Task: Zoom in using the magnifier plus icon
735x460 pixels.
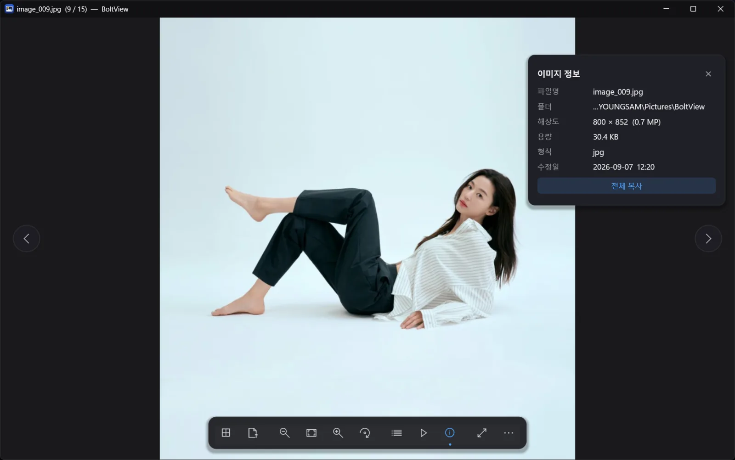Action: (x=338, y=433)
